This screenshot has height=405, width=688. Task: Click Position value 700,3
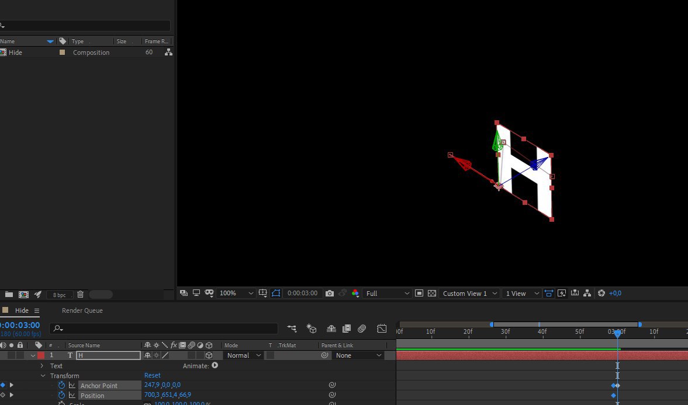152,395
